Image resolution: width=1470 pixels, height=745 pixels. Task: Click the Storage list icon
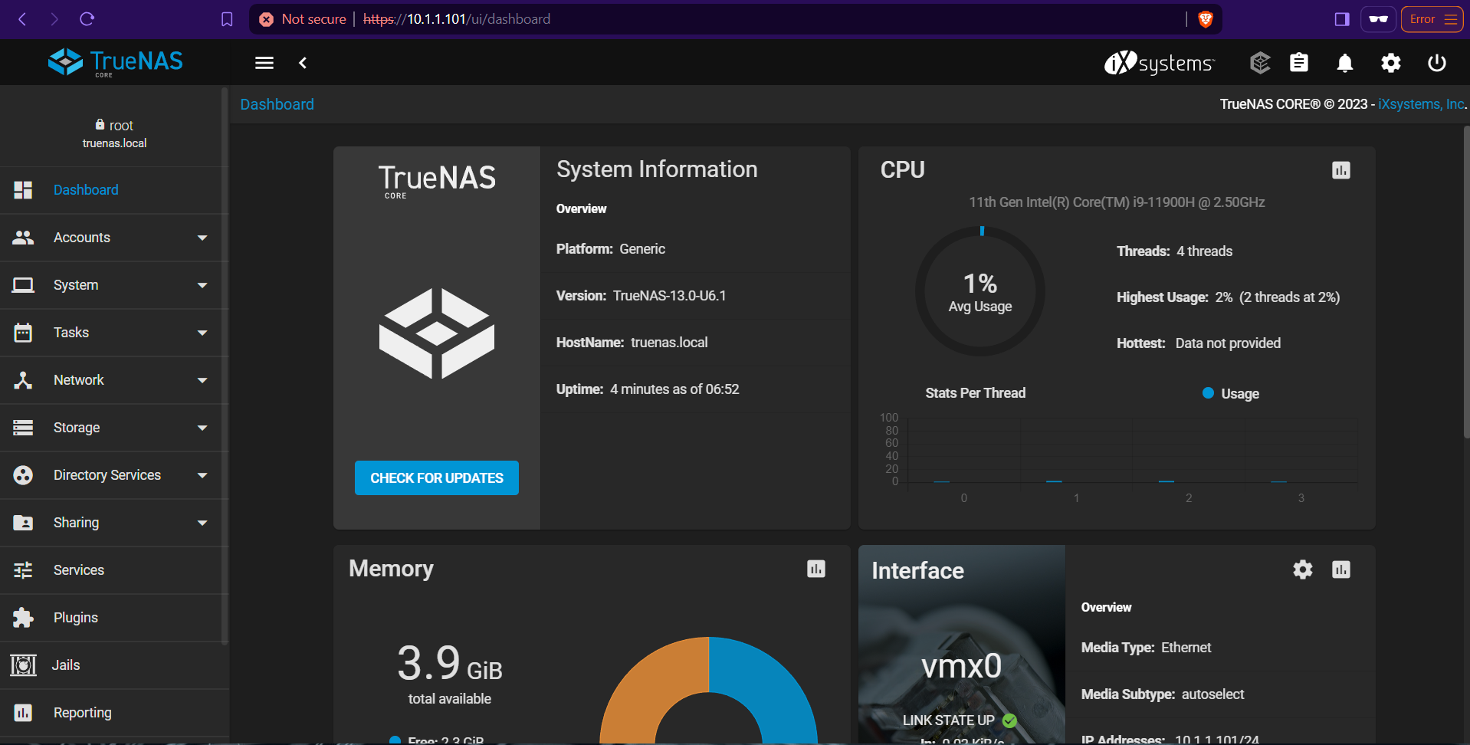(x=23, y=428)
